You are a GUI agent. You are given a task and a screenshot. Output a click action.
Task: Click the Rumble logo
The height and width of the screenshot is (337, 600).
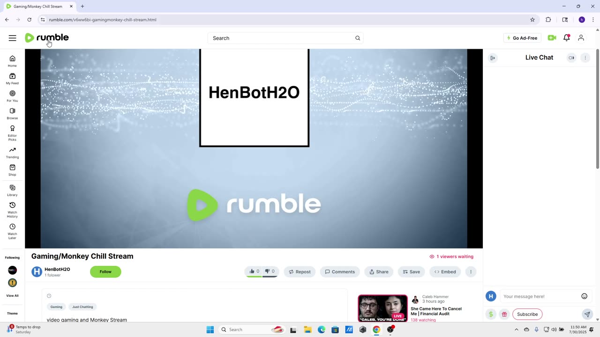click(x=47, y=38)
